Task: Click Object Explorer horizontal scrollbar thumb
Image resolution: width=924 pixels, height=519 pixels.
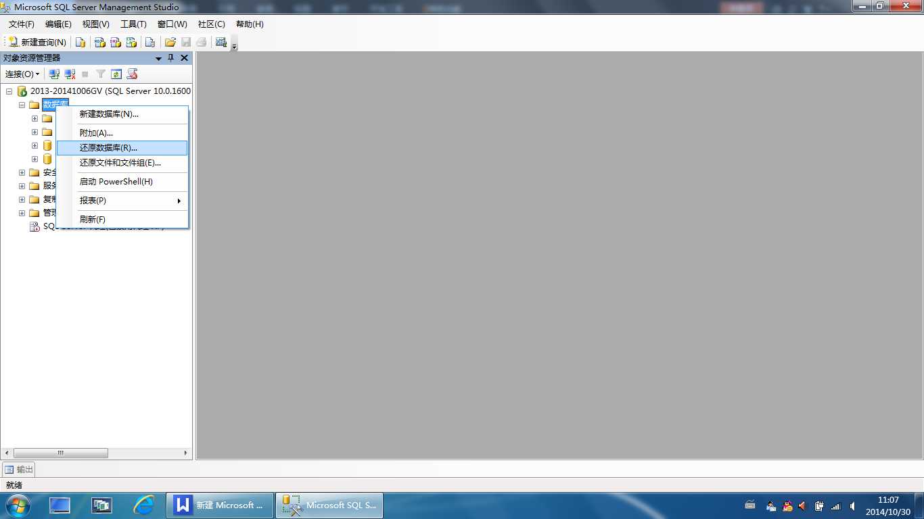Action: click(60, 453)
